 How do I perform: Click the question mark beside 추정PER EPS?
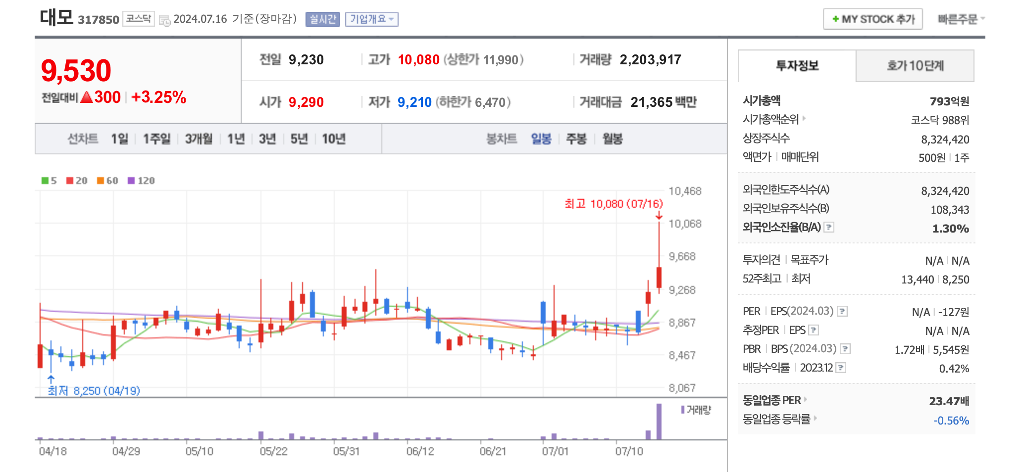(815, 330)
